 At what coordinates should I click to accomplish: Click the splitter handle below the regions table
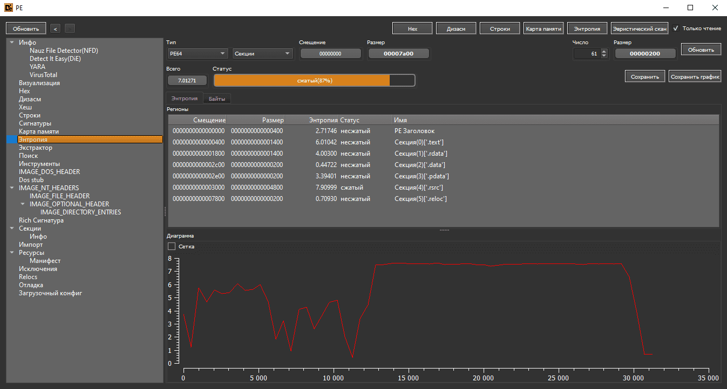(444, 230)
